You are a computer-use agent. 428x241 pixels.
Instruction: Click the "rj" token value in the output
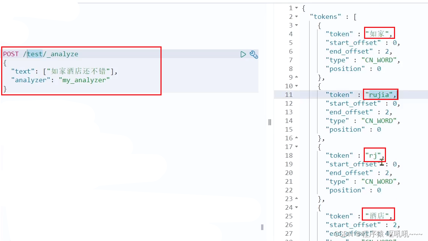click(374, 155)
